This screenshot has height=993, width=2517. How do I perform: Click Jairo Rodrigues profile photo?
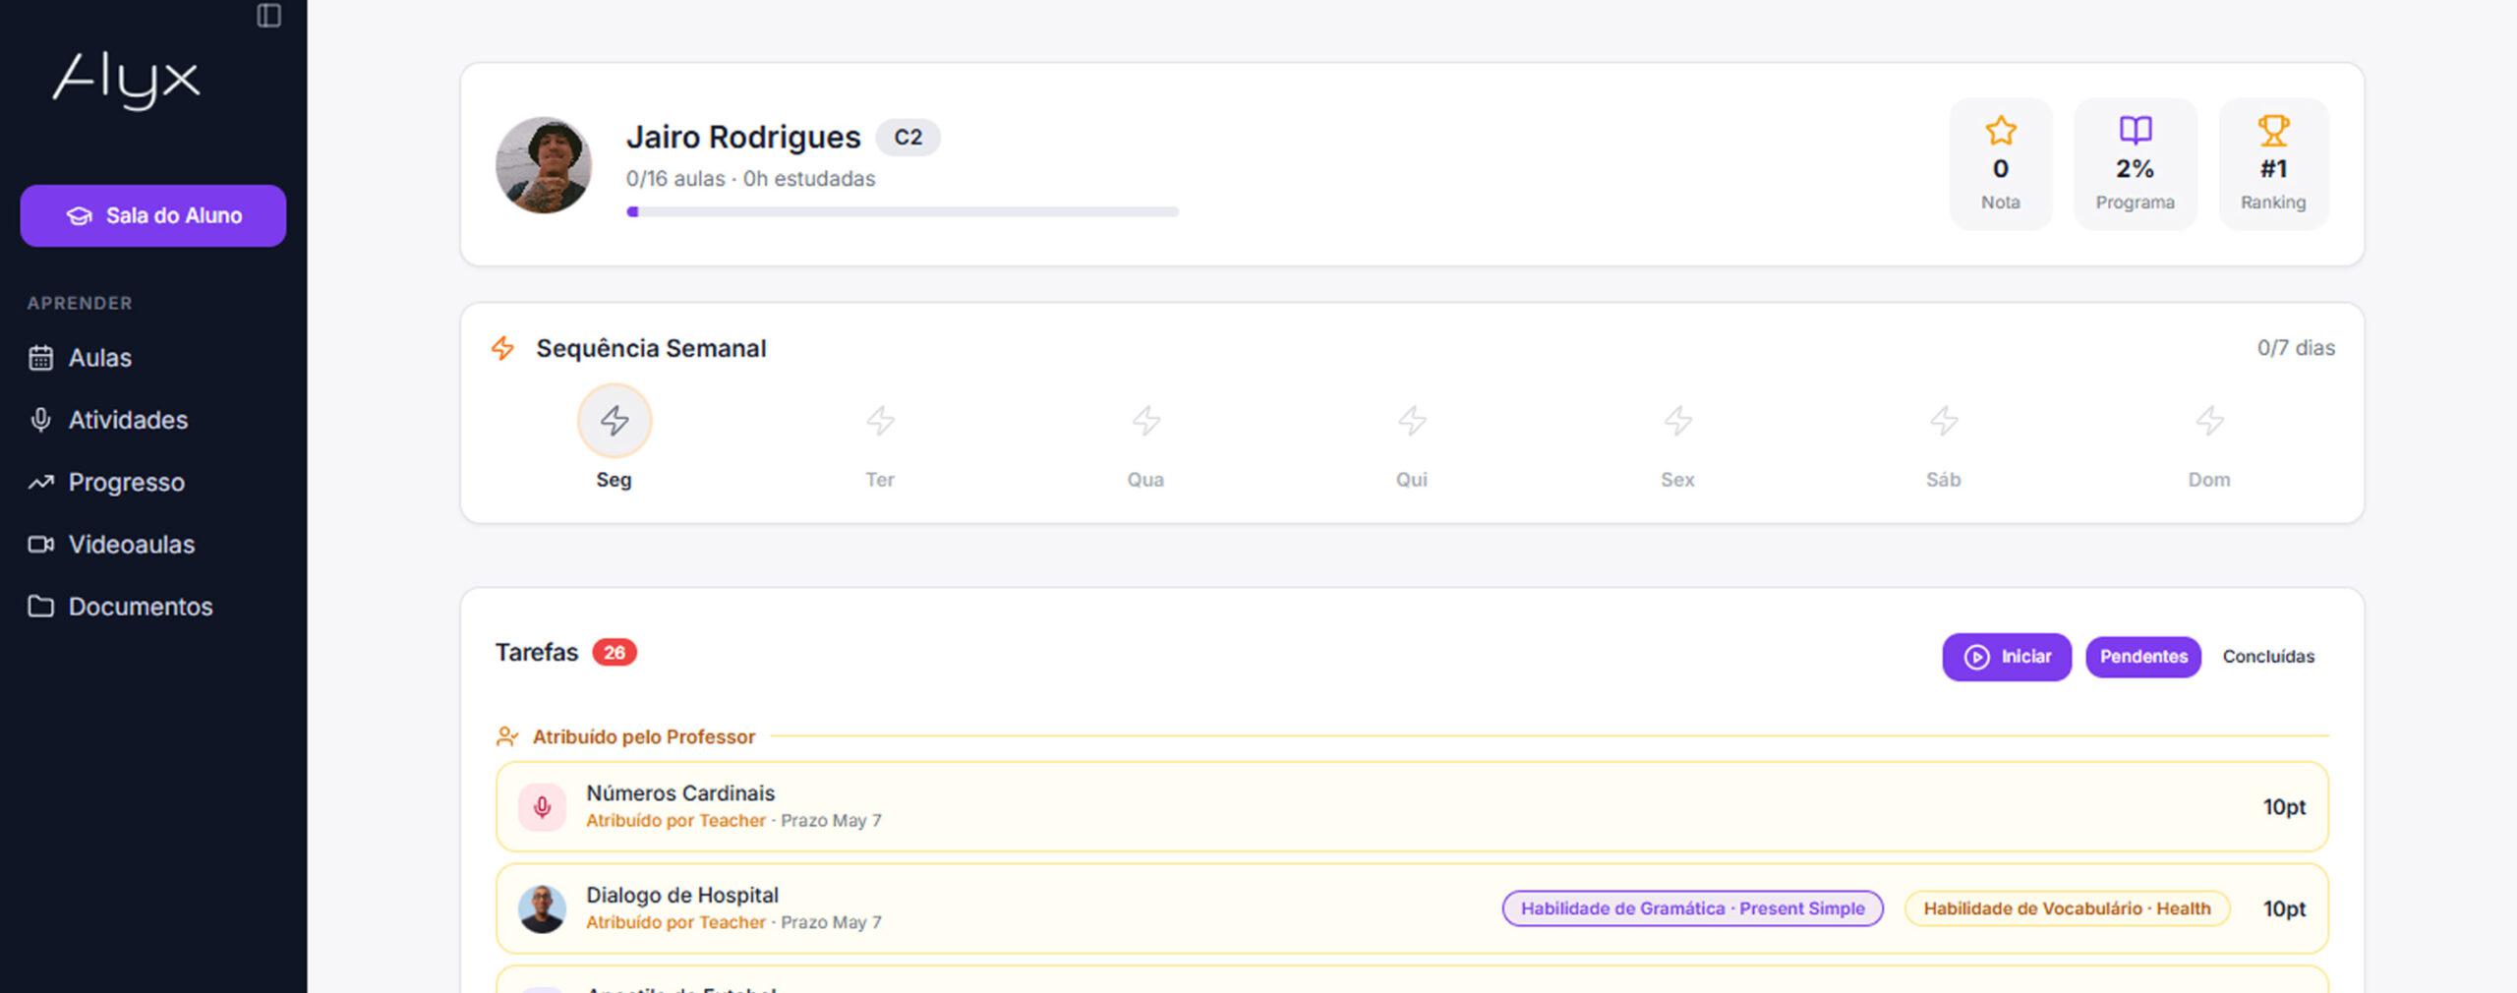click(544, 164)
